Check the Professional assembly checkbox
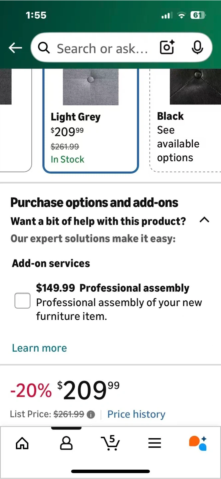The width and height of the screenshot is (221, 479). click(x=23, y=301)
